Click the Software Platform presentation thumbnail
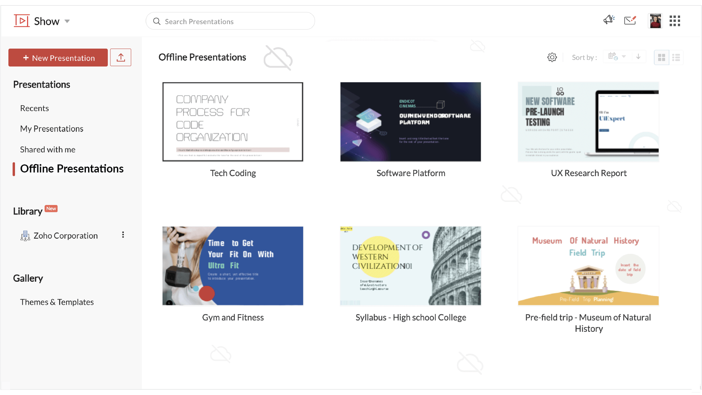Image resolution: width=702 pixels, height=395 pixels. (x=411, y=122)
